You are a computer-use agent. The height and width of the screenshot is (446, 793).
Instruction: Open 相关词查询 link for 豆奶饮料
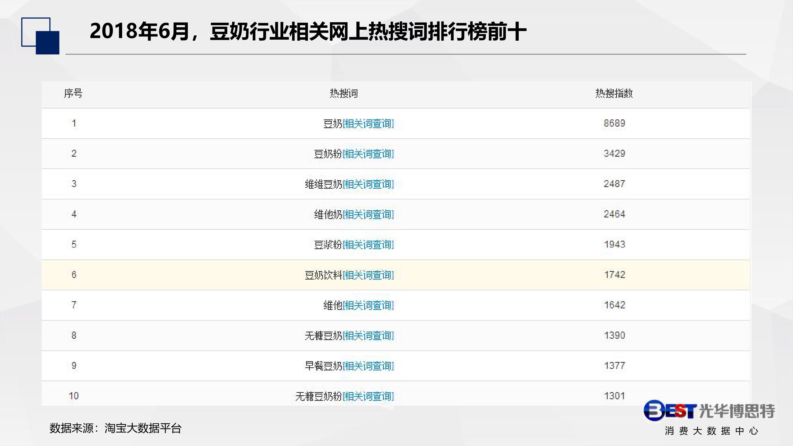tap(368, 275)
